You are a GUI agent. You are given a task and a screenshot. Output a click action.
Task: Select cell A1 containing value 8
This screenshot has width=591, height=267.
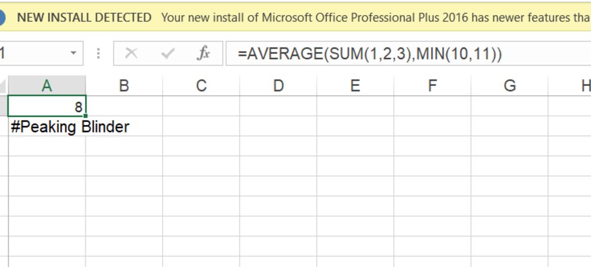pos(47,107)
